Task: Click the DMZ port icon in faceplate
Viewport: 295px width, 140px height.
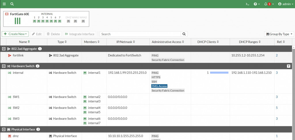Action: 69,21
